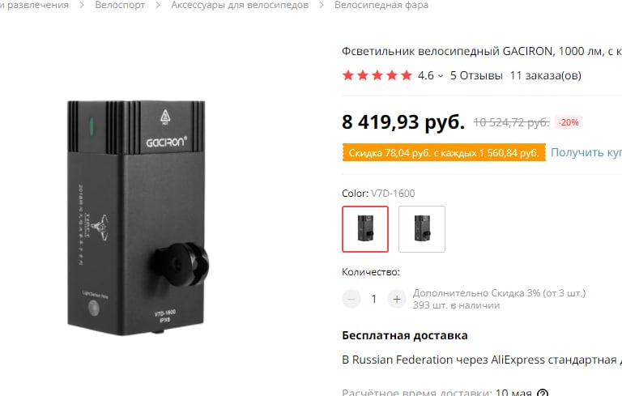Click the minus quantity decrease button
The image size is (622, 396).
click(351, 299)
